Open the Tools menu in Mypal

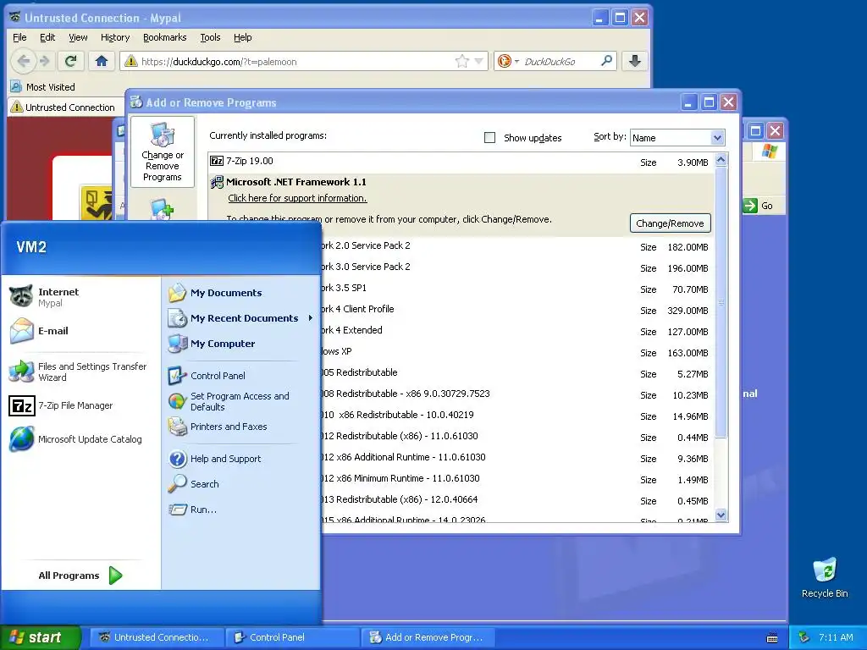click(x=210, y=37)
